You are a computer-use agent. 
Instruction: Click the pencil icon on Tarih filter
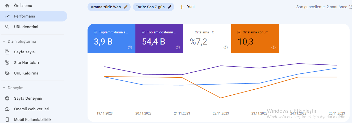click(x=169, y=7)
